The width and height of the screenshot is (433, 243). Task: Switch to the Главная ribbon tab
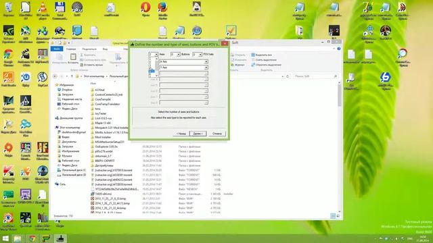click(x=70, y=49)
